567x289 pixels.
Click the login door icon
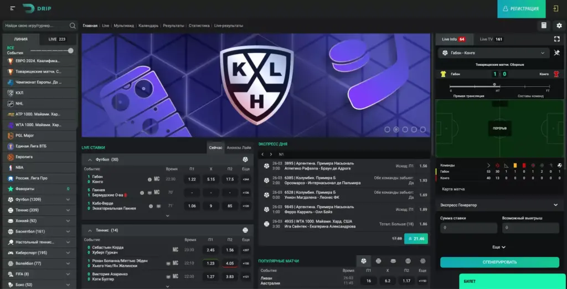(556, 8)
